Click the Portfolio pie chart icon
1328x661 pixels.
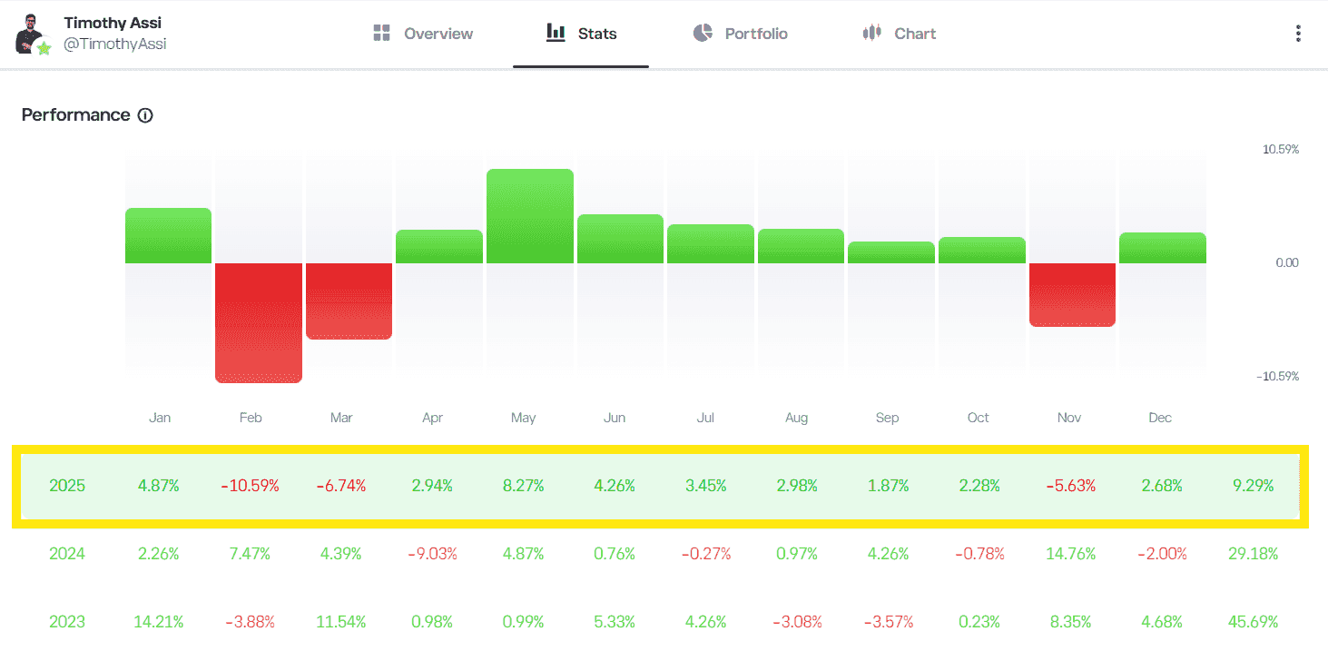coord(702,34)
